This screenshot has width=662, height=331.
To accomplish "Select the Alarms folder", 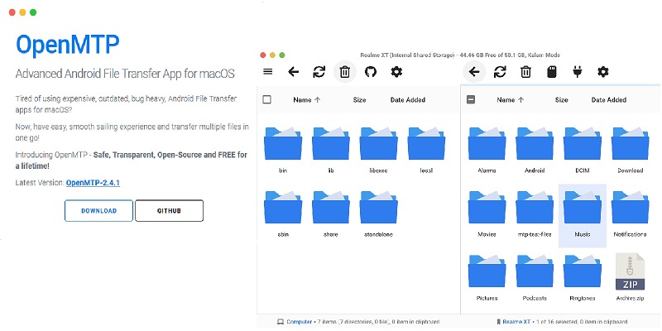I will [487, 150].
